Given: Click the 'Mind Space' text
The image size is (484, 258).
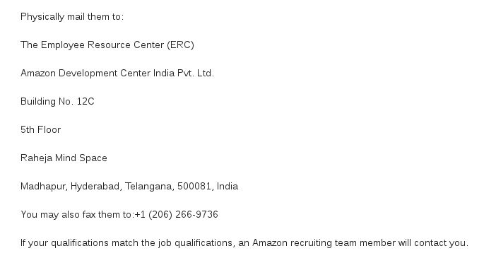Looking at the screenshot, I should coord(81,158).
